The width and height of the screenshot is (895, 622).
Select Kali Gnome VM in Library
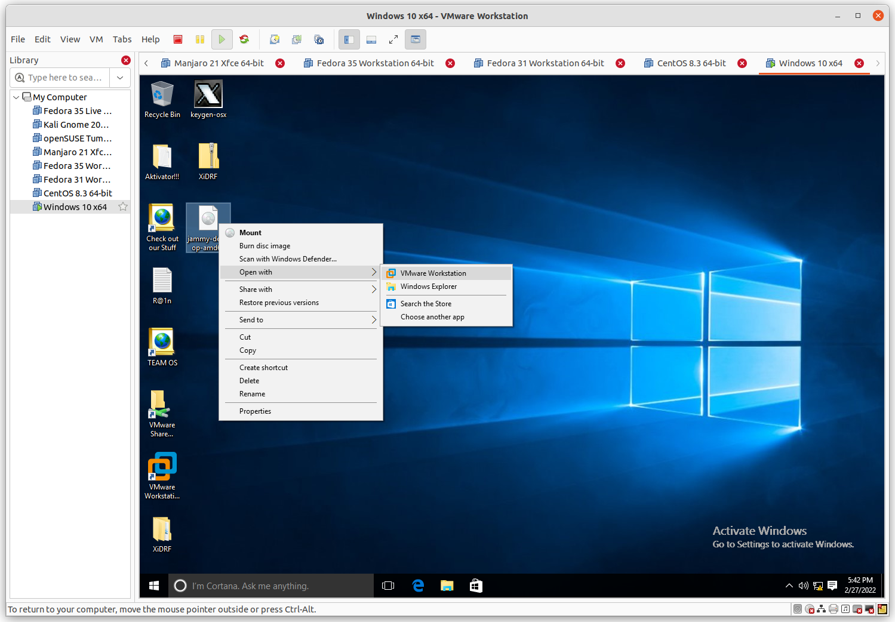(71, 125)
